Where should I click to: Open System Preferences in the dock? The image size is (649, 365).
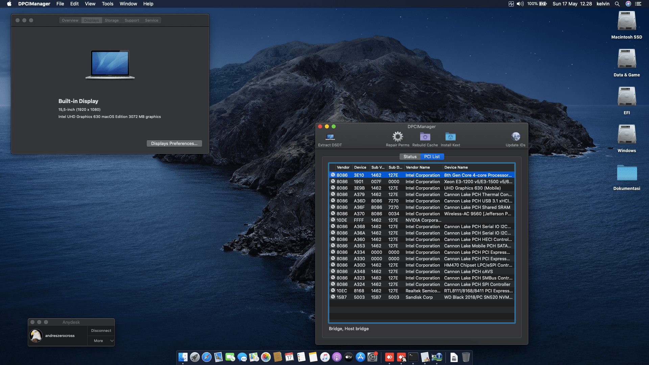pyautogui.click(x=372, y=357)
